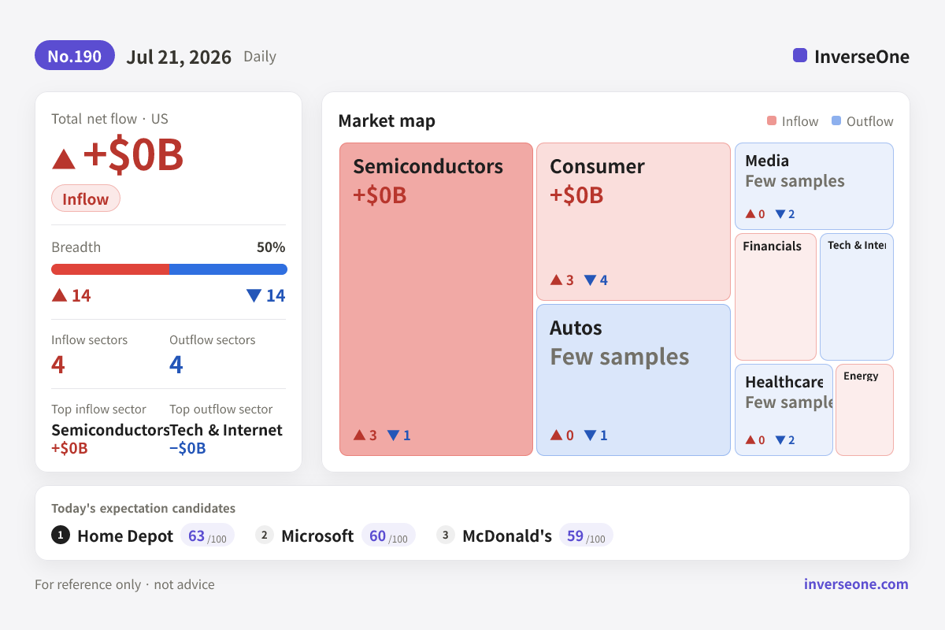The width and height of the screenshot is (945, 630).
Task: Click the Healthcare sector tile
Action: (x=784, y=409)
